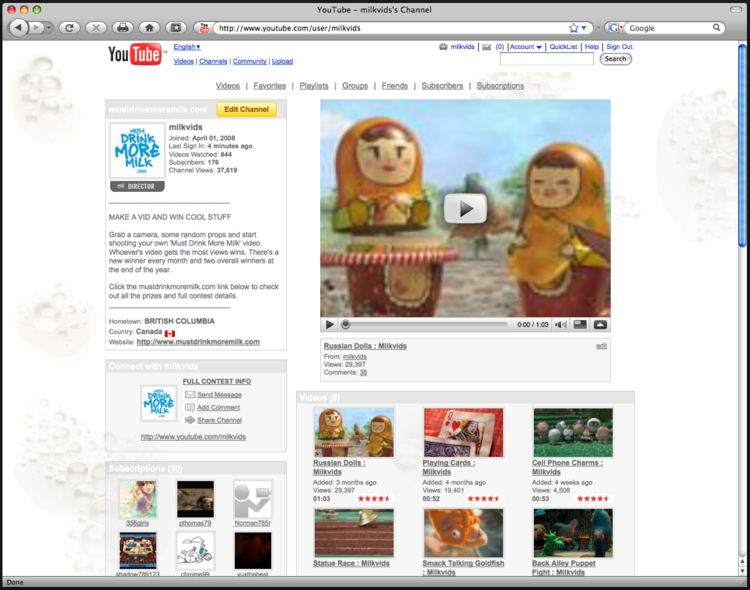750x590 pixels.
Task: Open the browser home page icon
Action: 149,28
